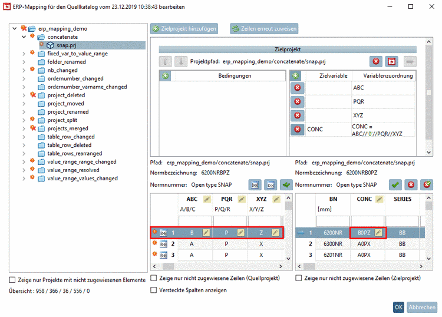Click filter field under BN column
Image resolution: width=442 pixels, height=317 pixels.
tap(332, 221)
